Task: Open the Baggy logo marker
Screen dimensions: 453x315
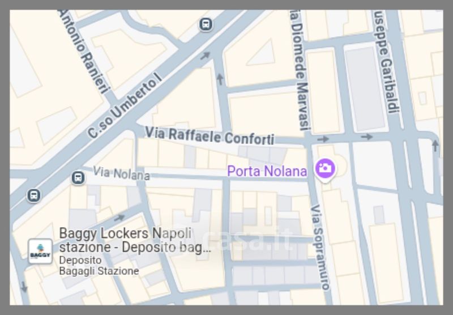Action: click(x=40, y=252)
